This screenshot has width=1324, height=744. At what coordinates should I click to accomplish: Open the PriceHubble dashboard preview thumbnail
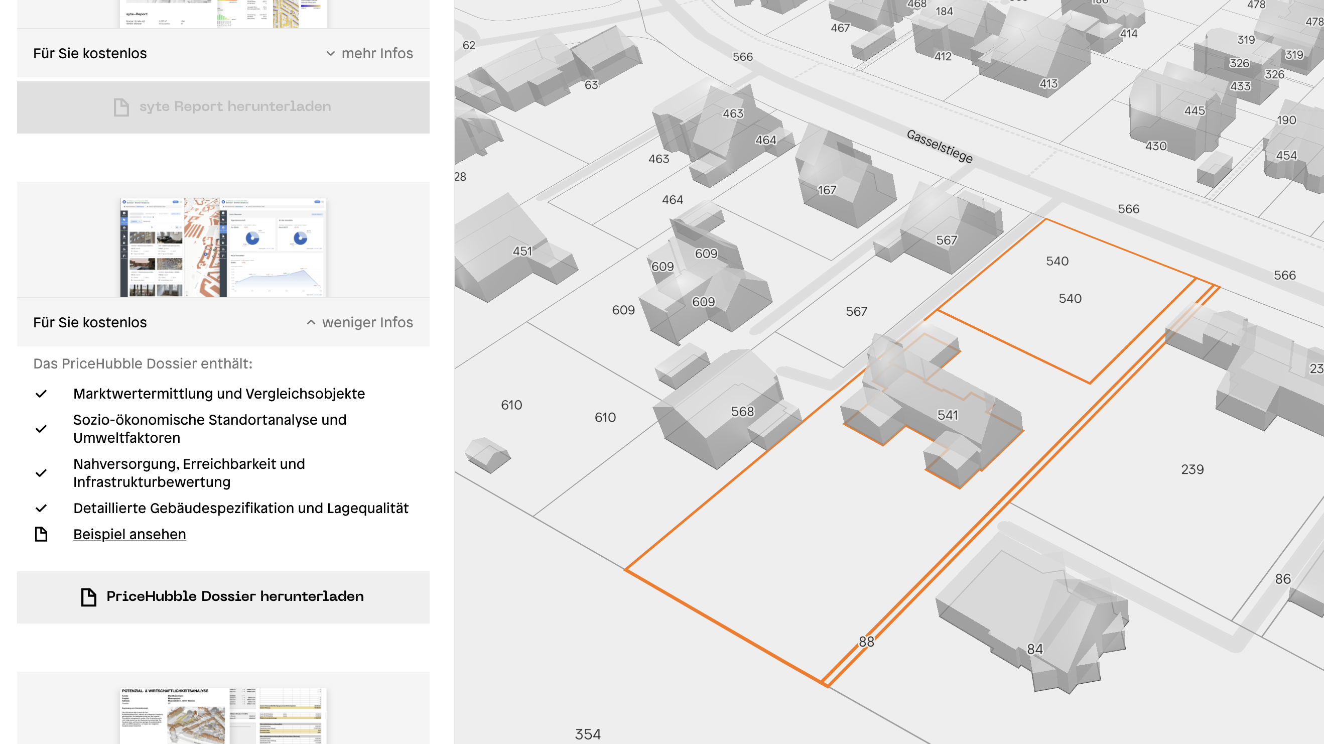tap(223, 247)
